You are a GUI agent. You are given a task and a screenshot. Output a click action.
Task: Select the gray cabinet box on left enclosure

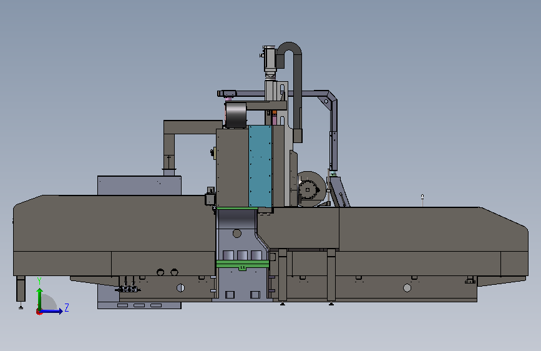click(x=139, y=185)
